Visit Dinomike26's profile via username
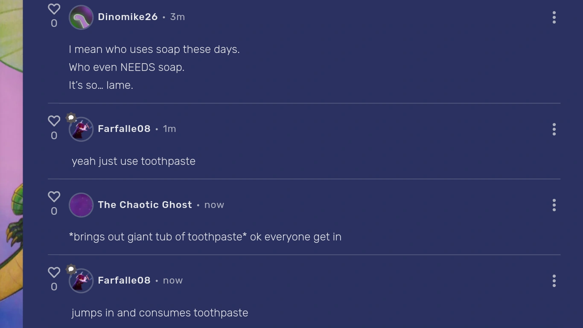The height and width of the screenshot is (328, 583). coord(128,17)
